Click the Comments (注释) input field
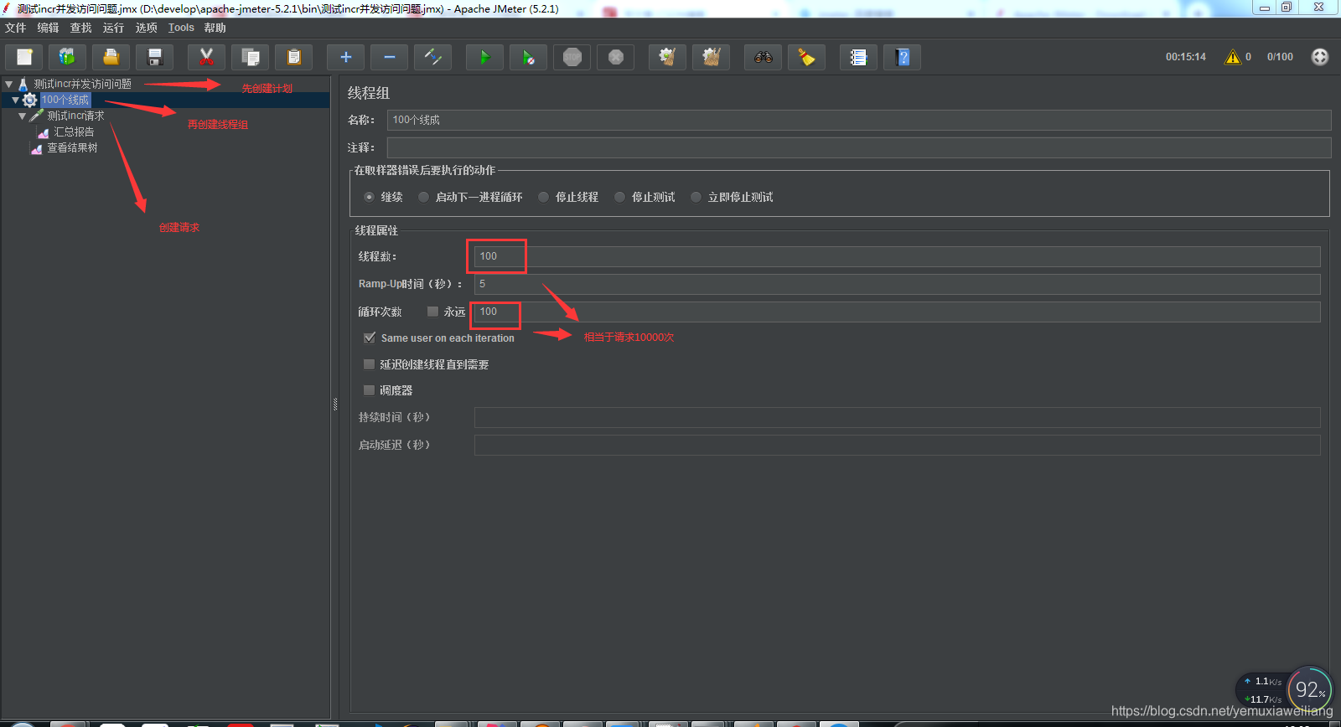The width and height of the screenshot is (1341, 727). [x=859, y=147]
